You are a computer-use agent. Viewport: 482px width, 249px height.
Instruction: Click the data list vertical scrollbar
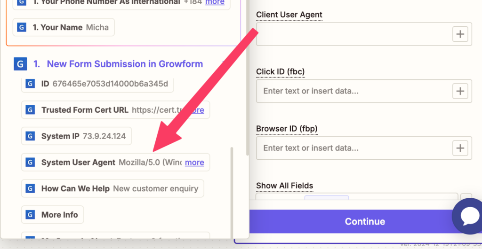point(232,192)
